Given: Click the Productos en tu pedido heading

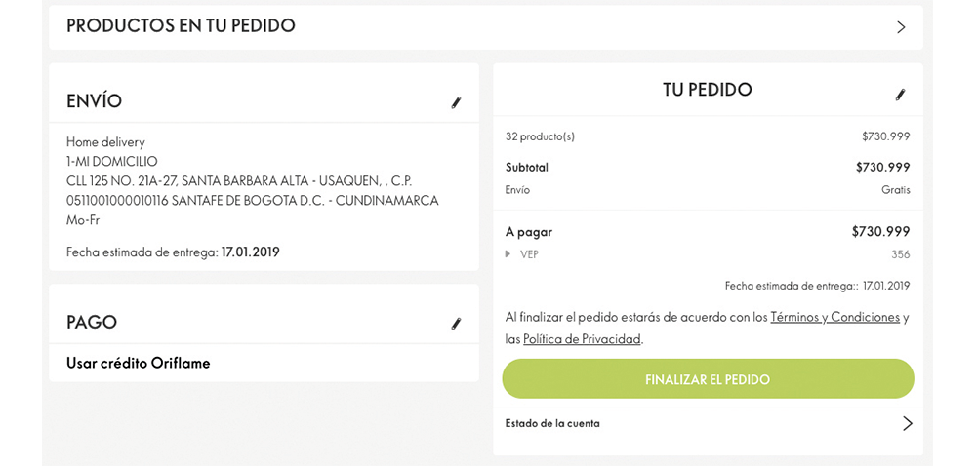Looking at the screenshot, I should (x=181, y=26).
